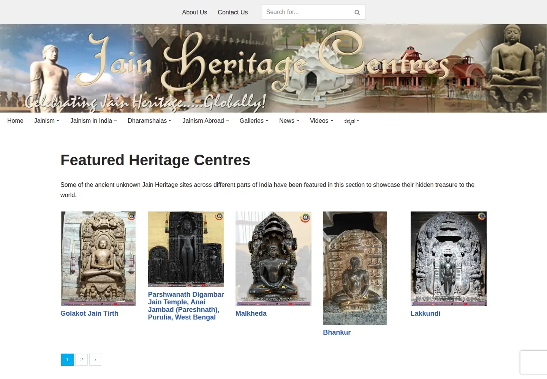The height and width of the screenshot is (379, 547).
Task: Open the About Us link
Action: (194, 12)
